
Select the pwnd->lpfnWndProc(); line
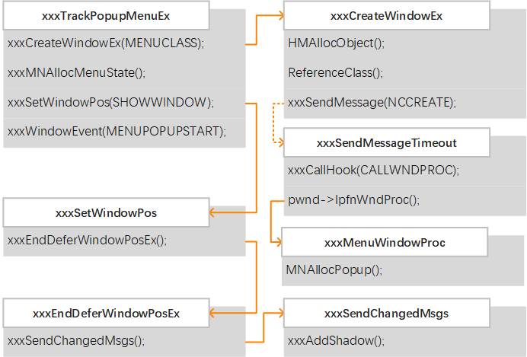coord(354,200)
